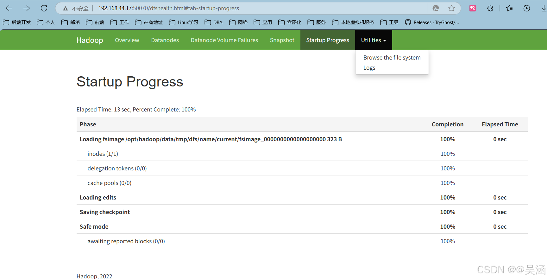Screen dimensions: 547x279
Task: Open the favorites list icon
Action: pos(509,8)
